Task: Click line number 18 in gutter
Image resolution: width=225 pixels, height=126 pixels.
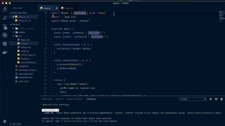Action: pos(45,80)
